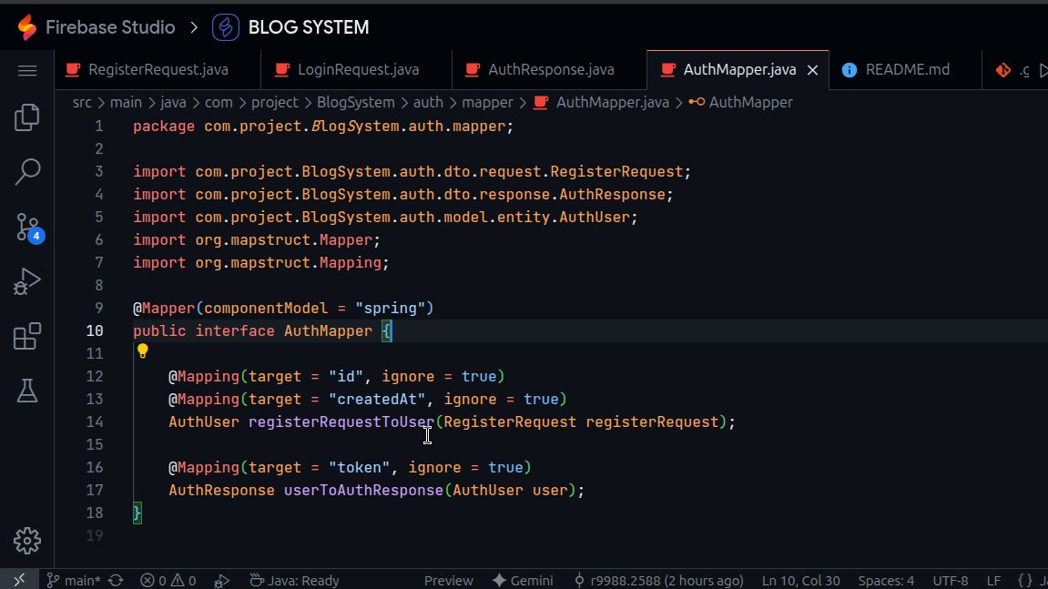Click the main* branch in status bar
The image size is (1048, 589).
(x=74, y=580)
